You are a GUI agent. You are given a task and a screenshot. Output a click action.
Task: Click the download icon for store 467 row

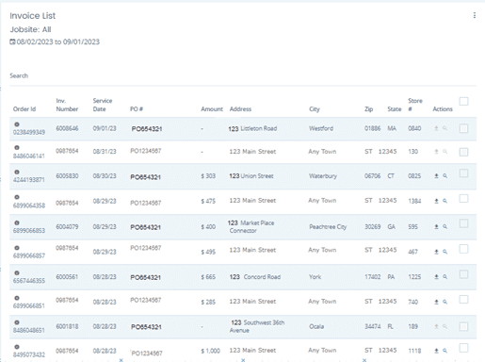point(436,252)
